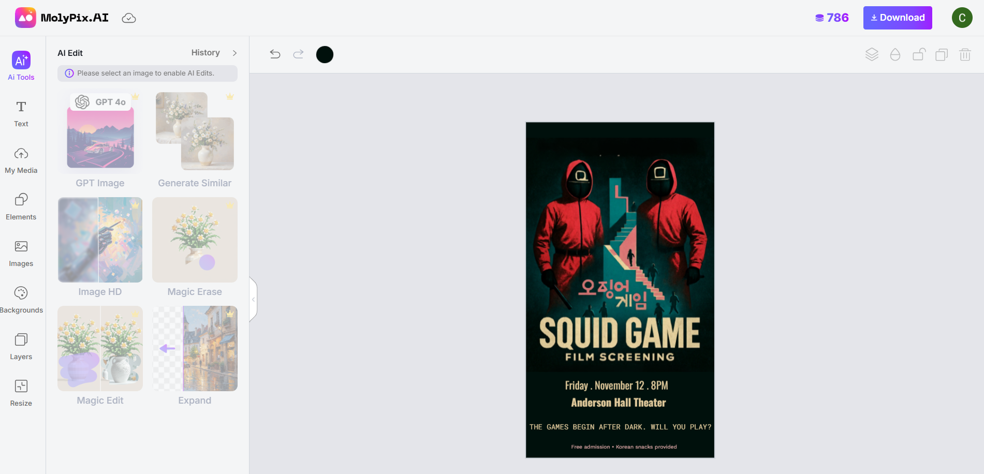The image size is (984, 474).
Task: Select the Image HD tool thumbnail
Action: [x=100, y=240]
